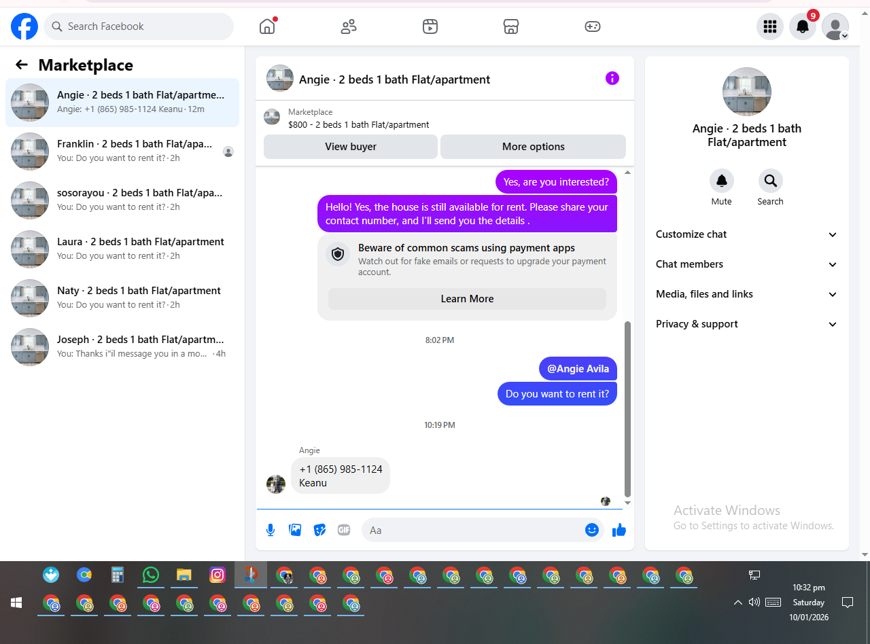This screenshot has height=644, width=870.
Task: Open Calculator from the taskbar
Action: [118, 575]
